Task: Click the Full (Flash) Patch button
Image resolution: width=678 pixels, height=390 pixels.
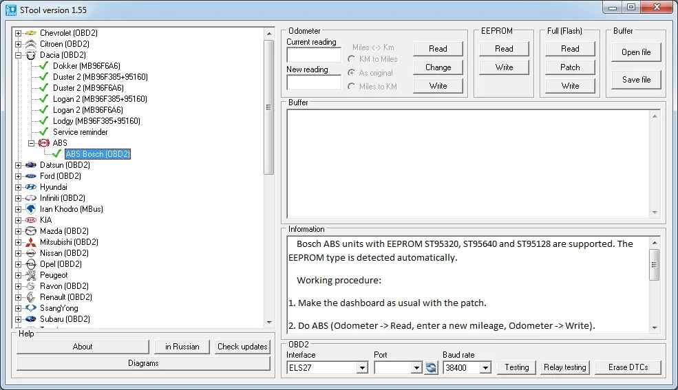Action: click(x=570, y=67)
